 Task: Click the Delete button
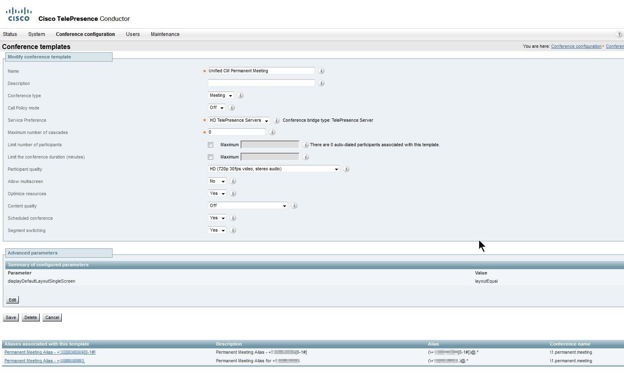31,318
